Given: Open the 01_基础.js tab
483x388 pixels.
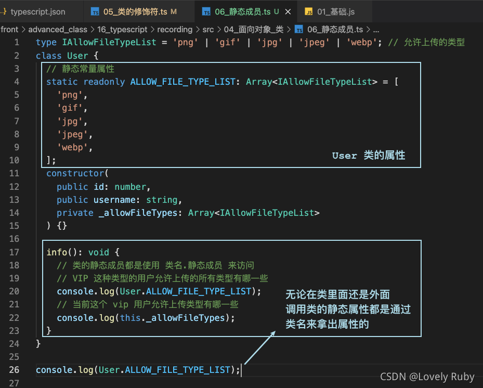Looking at the screenshot, I should [x=336, y=12].
